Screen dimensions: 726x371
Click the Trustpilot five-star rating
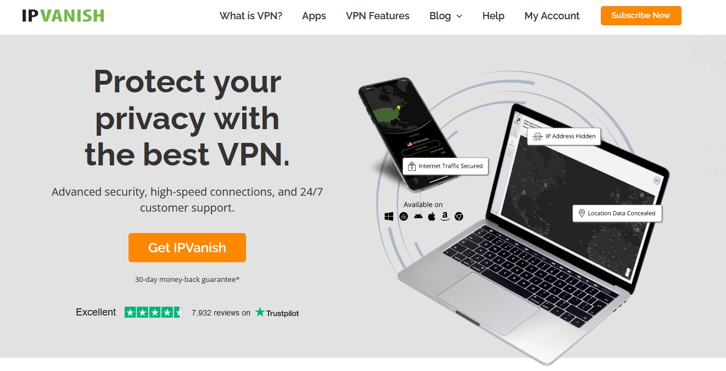(x=154, y=313)
